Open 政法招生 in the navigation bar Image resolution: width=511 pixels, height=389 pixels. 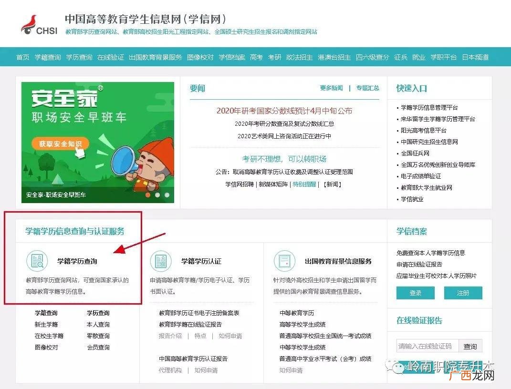(x=299, y=57)
